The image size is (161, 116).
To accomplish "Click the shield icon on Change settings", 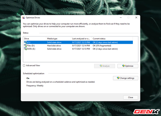I will coord(117,78).
